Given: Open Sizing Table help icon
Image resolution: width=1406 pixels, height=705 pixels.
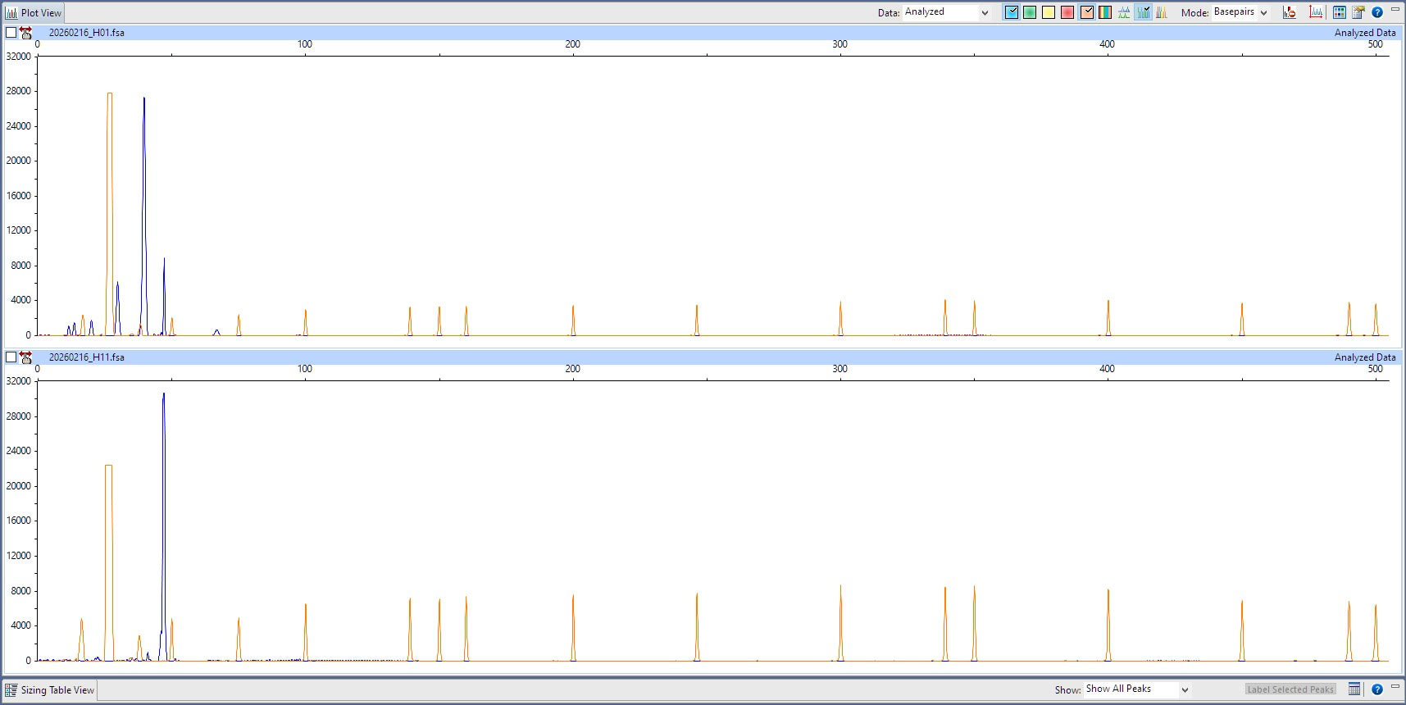Looking at the screenshot, I should pos(1377,689).
